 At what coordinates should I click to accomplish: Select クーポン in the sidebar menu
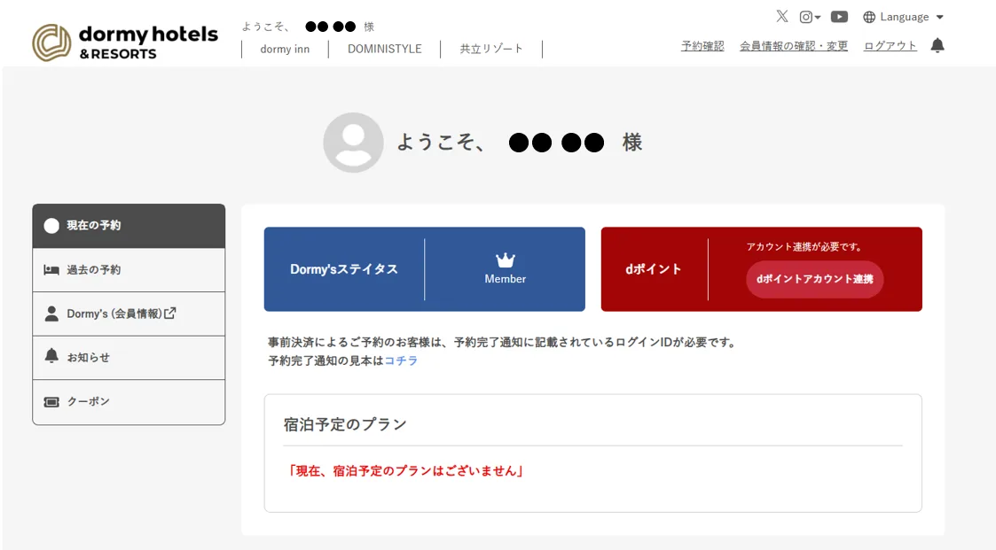129,402
